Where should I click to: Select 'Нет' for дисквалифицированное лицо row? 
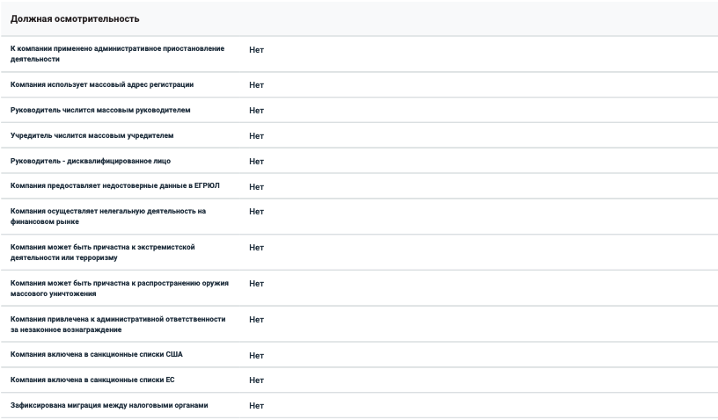256,162
